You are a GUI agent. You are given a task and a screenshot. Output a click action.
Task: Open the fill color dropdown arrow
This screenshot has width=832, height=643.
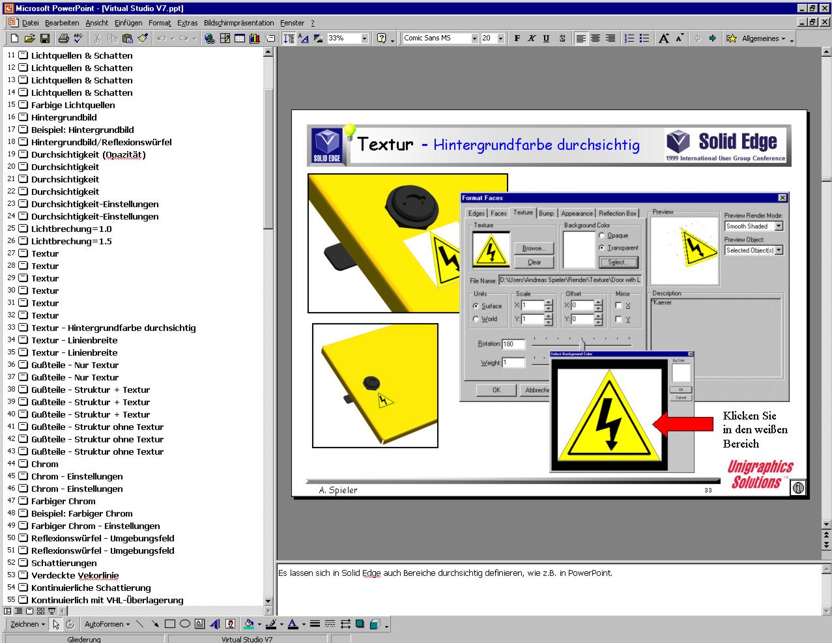(x=259, y=624)
